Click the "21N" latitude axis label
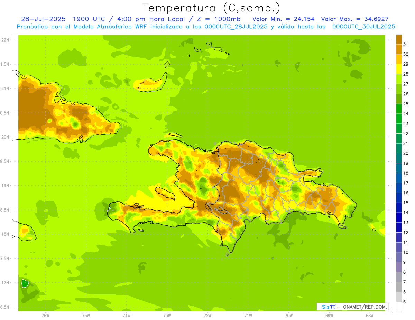This screenshot has width=415, height=320. pos(5,89)
